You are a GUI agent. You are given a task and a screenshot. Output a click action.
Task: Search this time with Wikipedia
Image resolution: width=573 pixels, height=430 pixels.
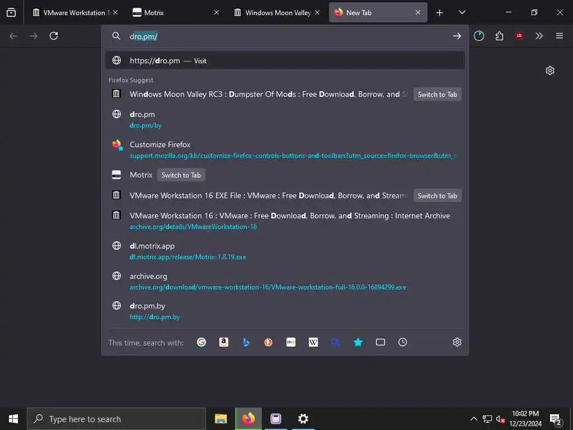pos(313,342)
